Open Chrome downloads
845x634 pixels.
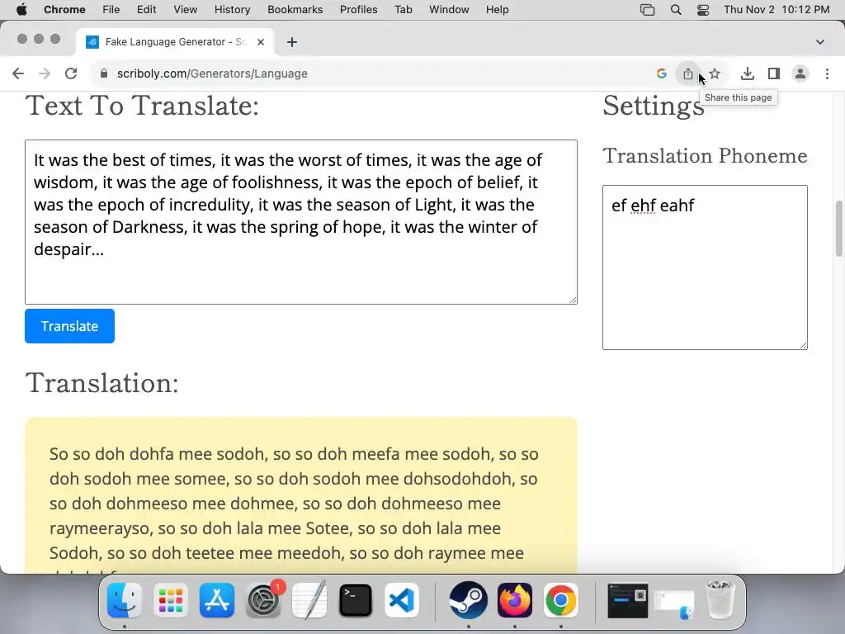pos(748,73)
